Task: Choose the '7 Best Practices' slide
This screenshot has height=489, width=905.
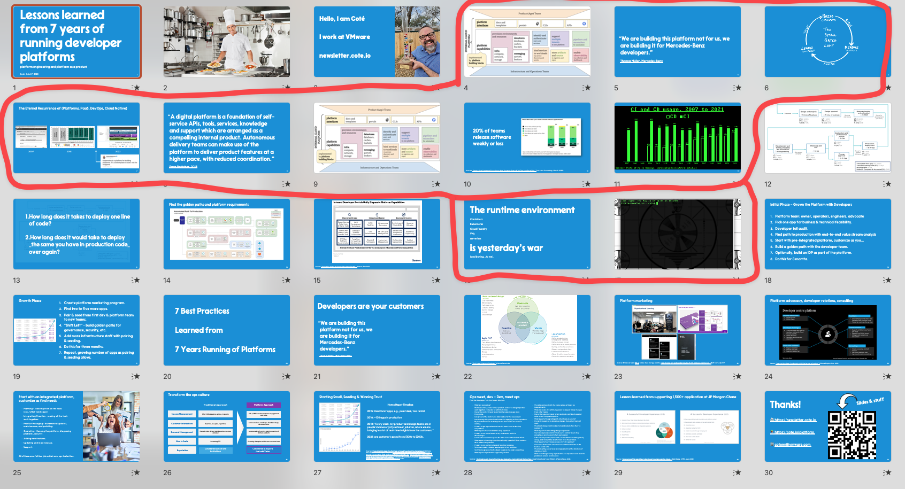Action: click(227, 330)
